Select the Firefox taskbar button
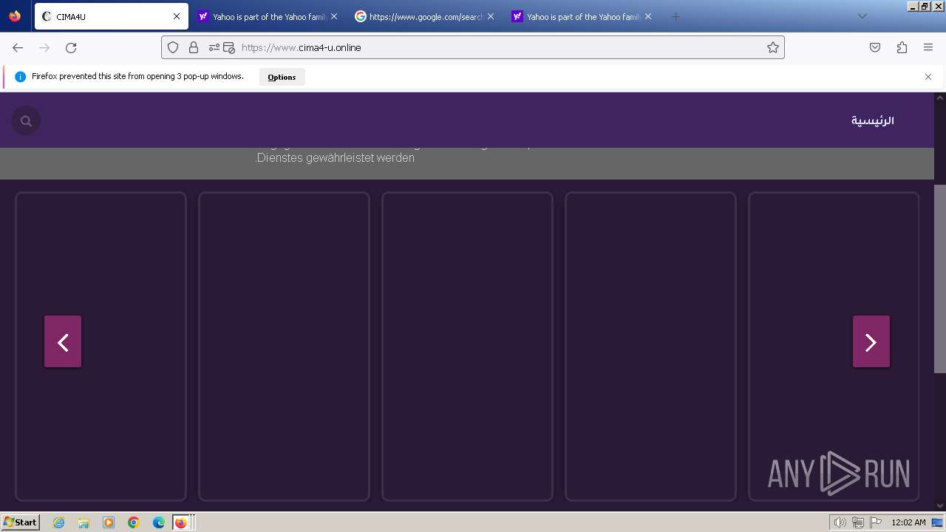The image size is (946, 532). click(183, 522)
